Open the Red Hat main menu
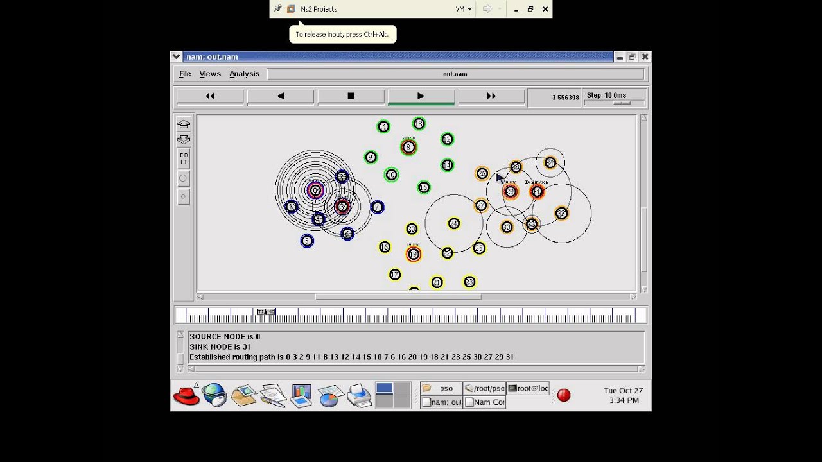The width and height of the screenshot is (822, 462). 186,395
